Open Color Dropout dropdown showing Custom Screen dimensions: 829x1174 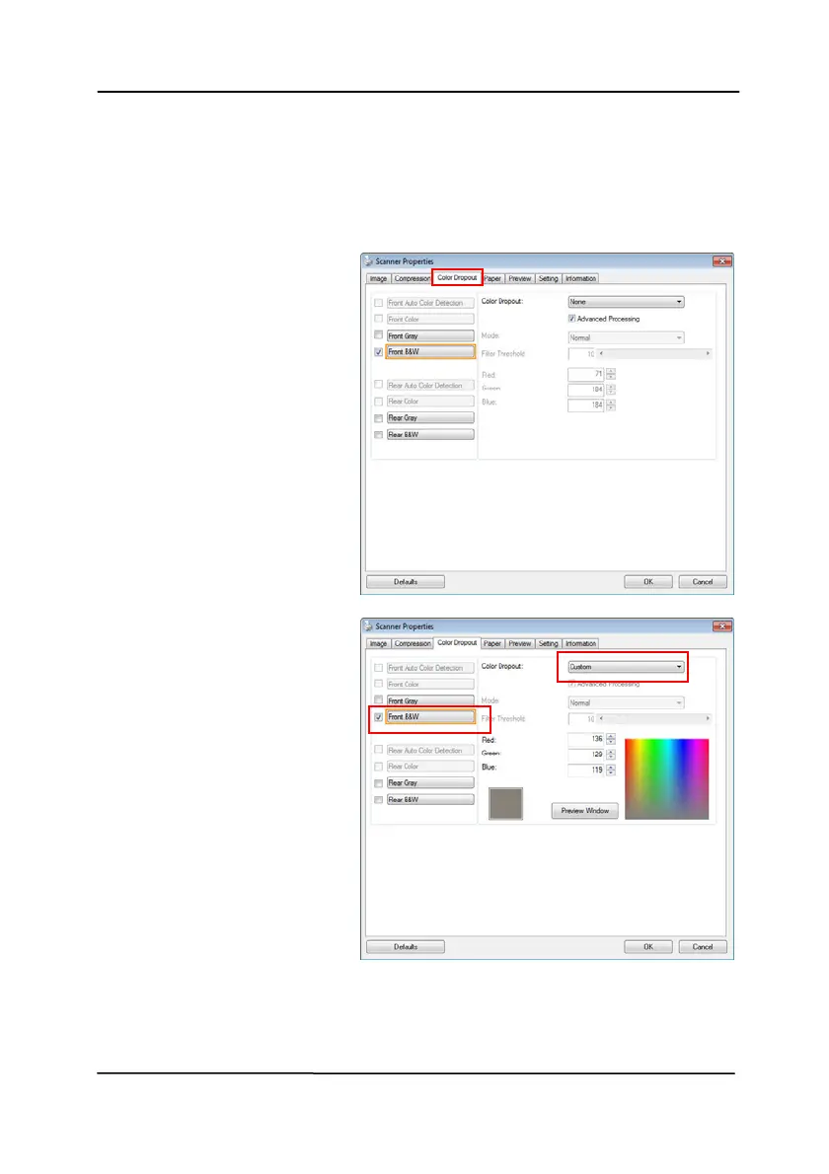click(626, 666)
